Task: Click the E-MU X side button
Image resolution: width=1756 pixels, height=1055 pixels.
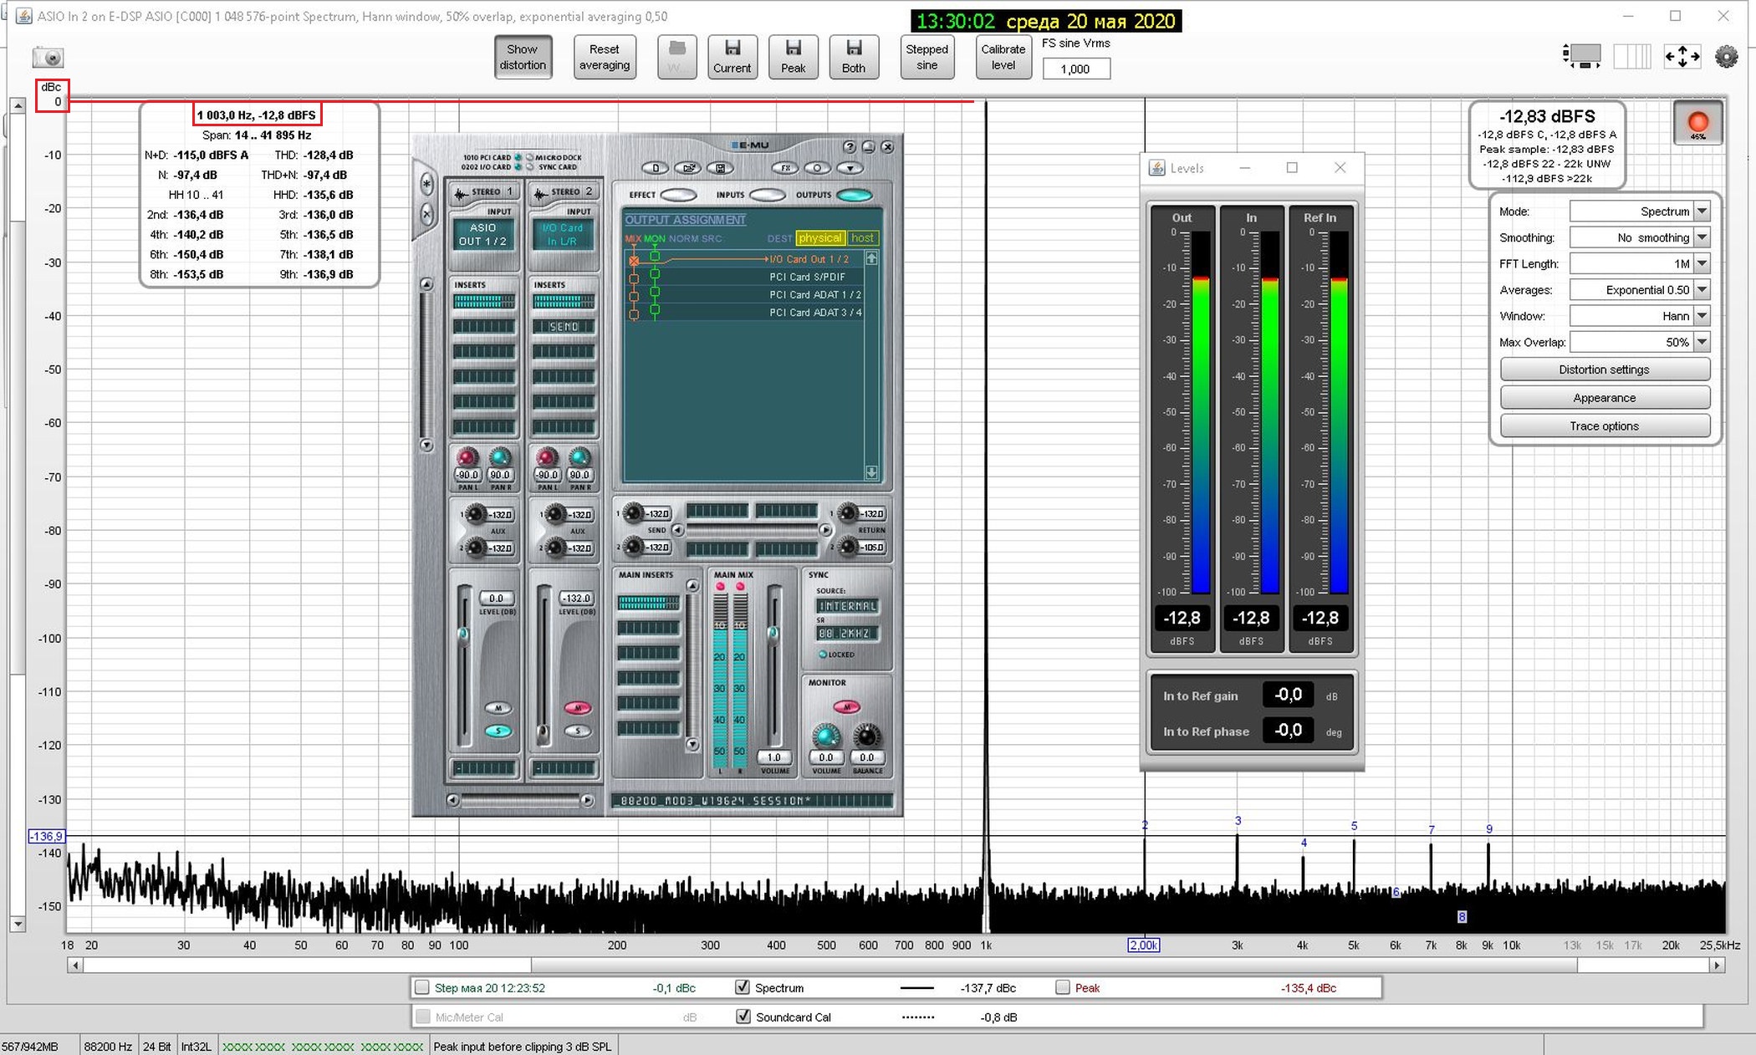Action: [x=427, y=214]
